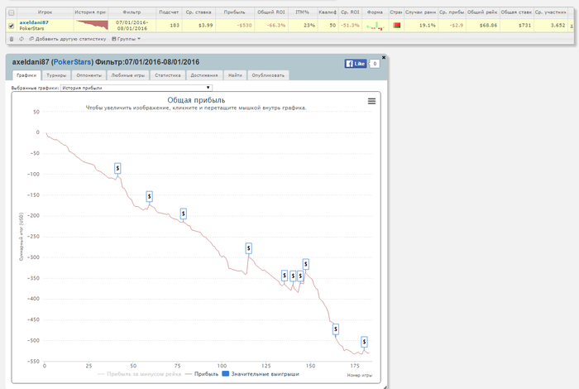The height and width of the screenshot is (389, 579).
Task: Click the refresh icon below table
Action: [x=22, y=39]
